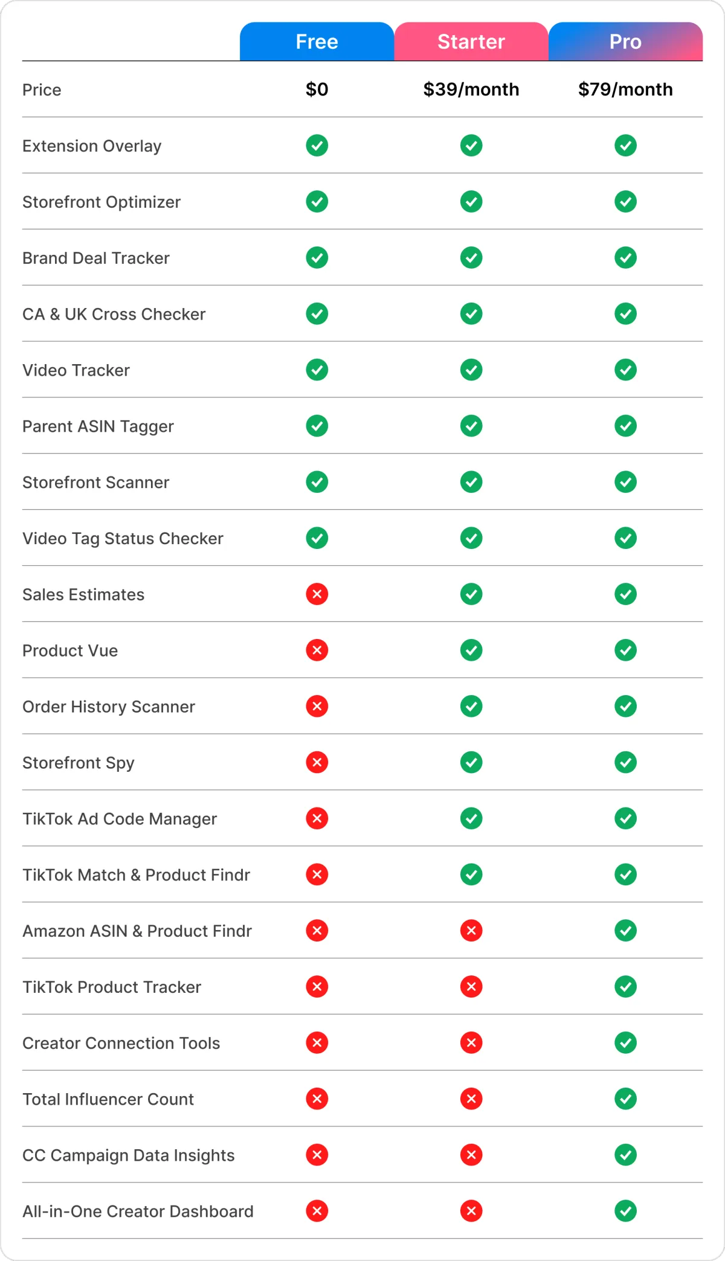Screen dimensions: 725x1261
Task: Click the CA & UK Cross Checker label
Action: [114, 314]
